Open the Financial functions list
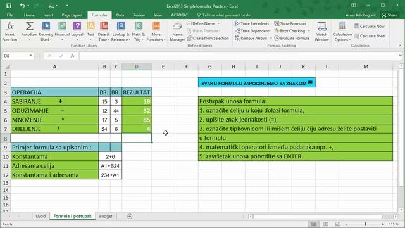The image size is (405, 228). tap(62, 31)
